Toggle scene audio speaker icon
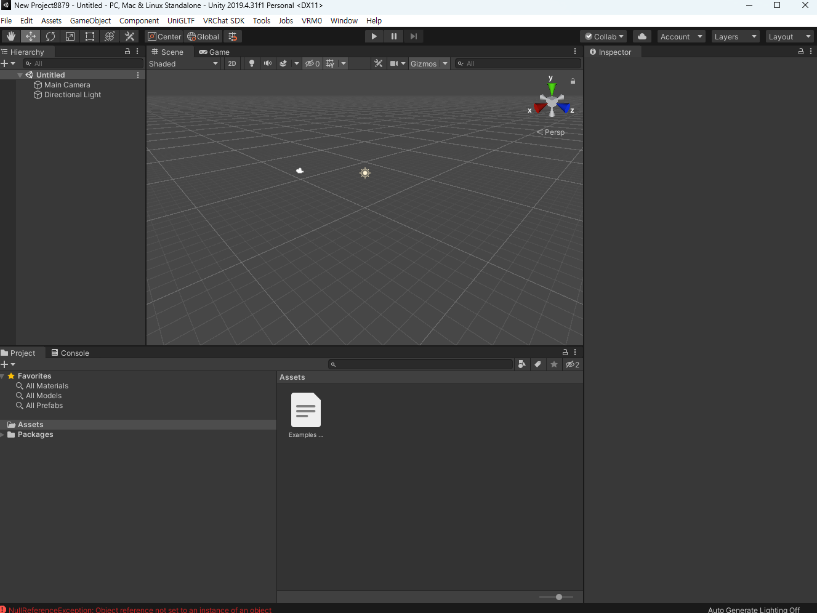The height and width of the screenshot is (613, 817). pos(267,63)
